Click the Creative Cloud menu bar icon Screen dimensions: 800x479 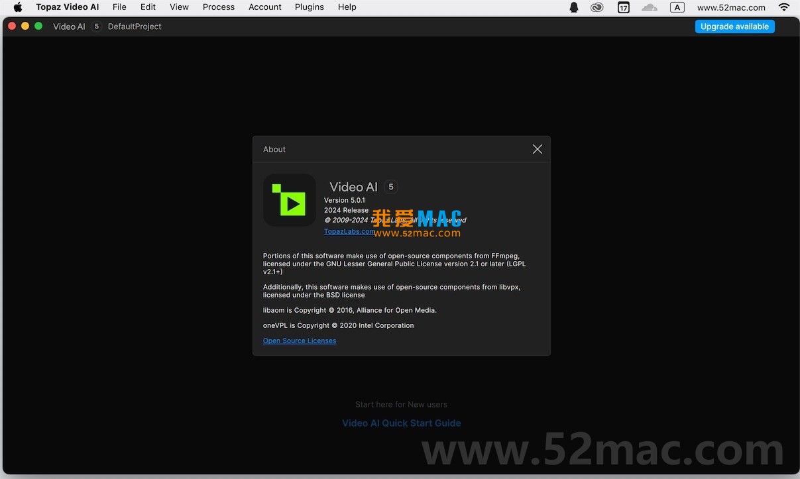coord(597,7)
